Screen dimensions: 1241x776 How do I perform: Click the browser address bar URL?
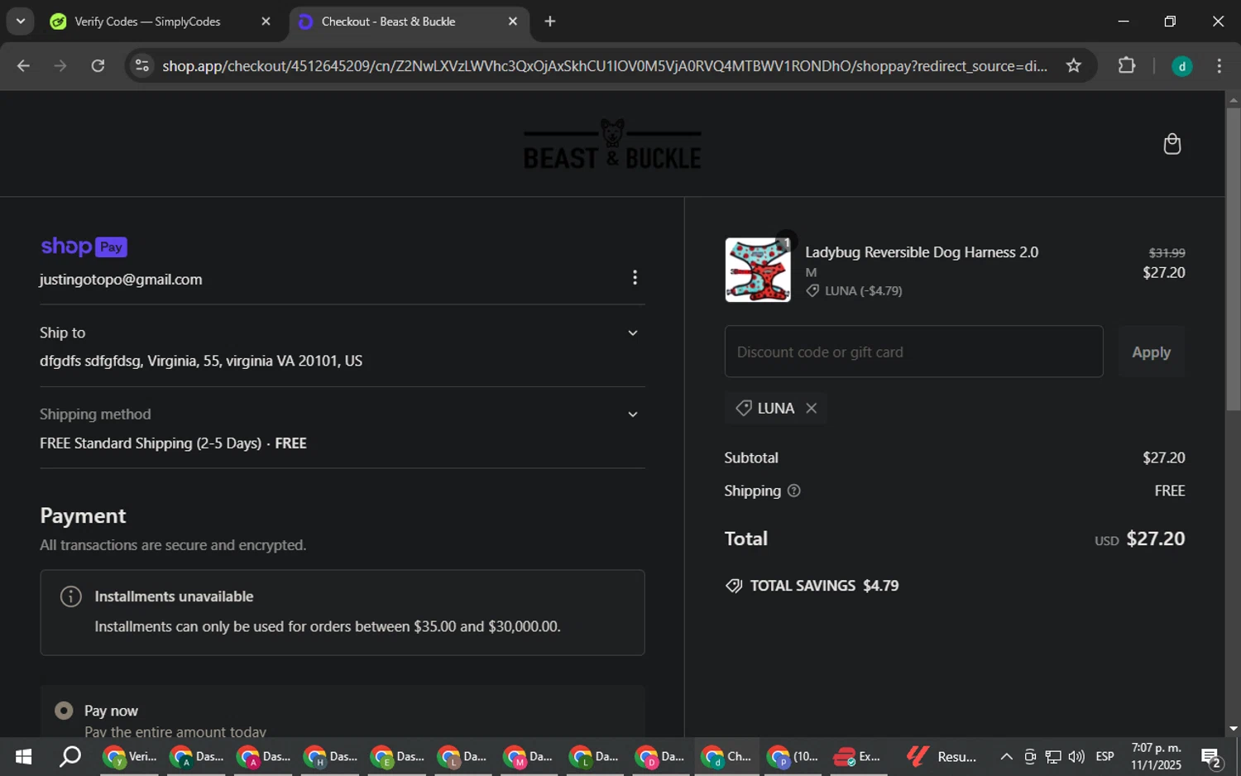[604, 65]
